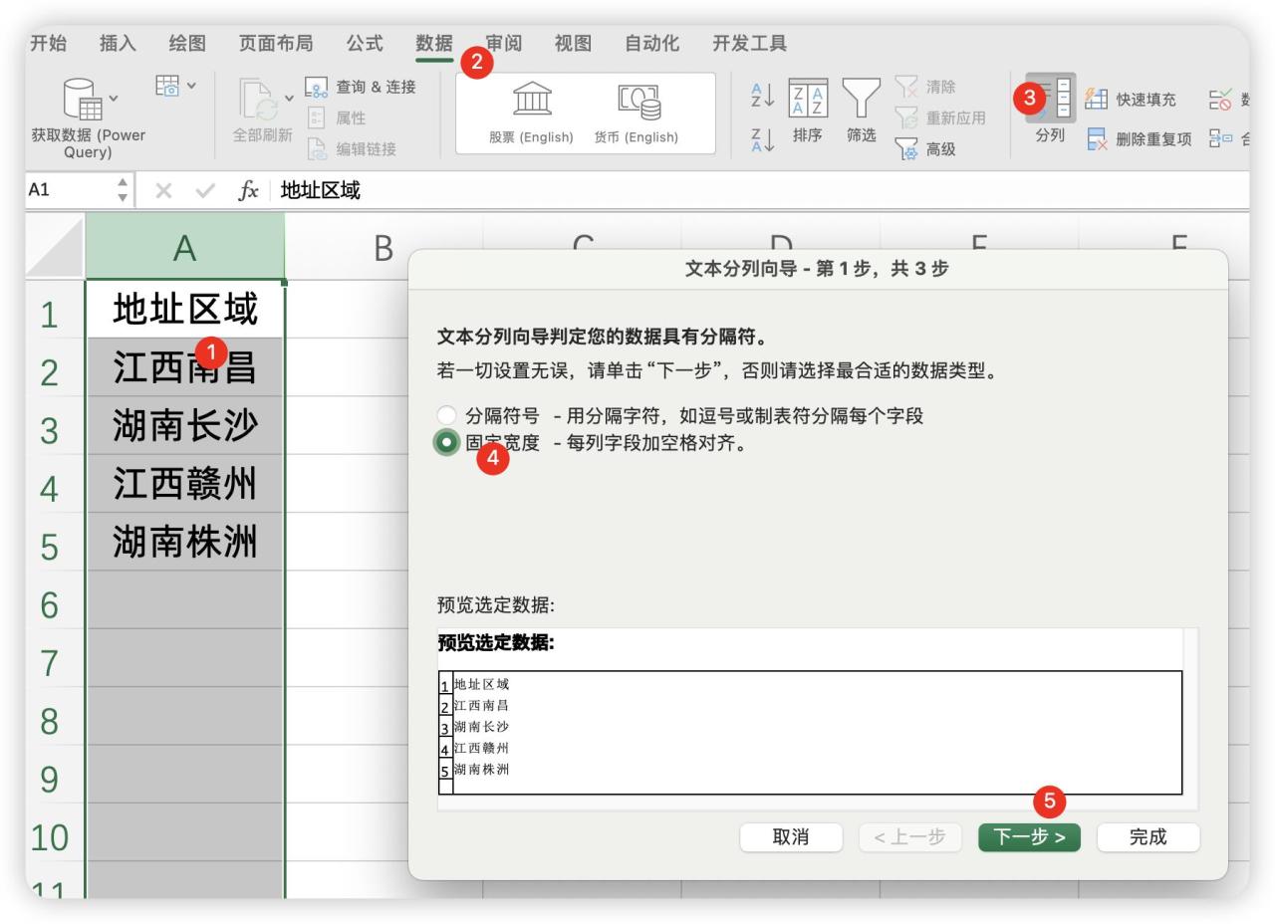Sort ascending with the A-to-Z icon
Image resolution: width=1275 pixels, height=924 pixels.
tap(762, 95)
